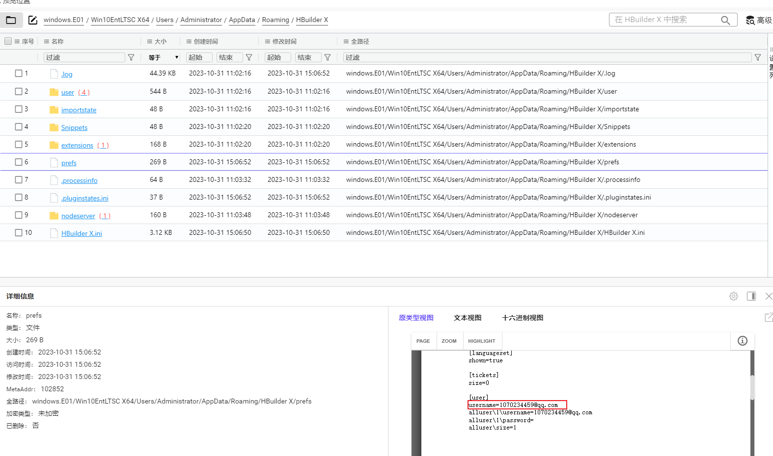The height and width of the screenshot is (456, 773).
Task: Click the name filter input field
Action: click(x=84, y=57)
